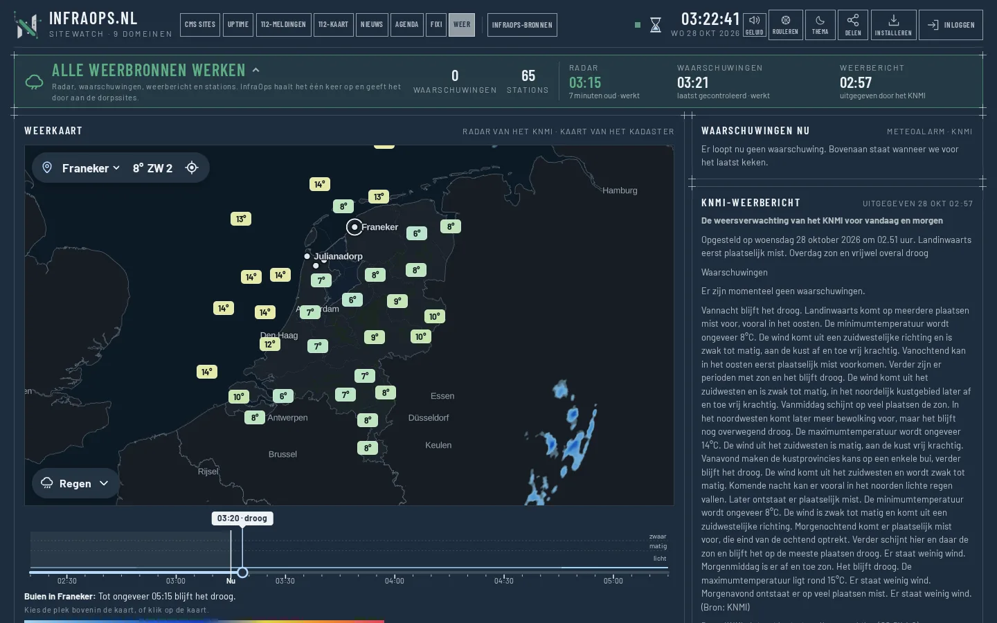
Task: Open the 112-Kaart tab
Action: point(333,25)
